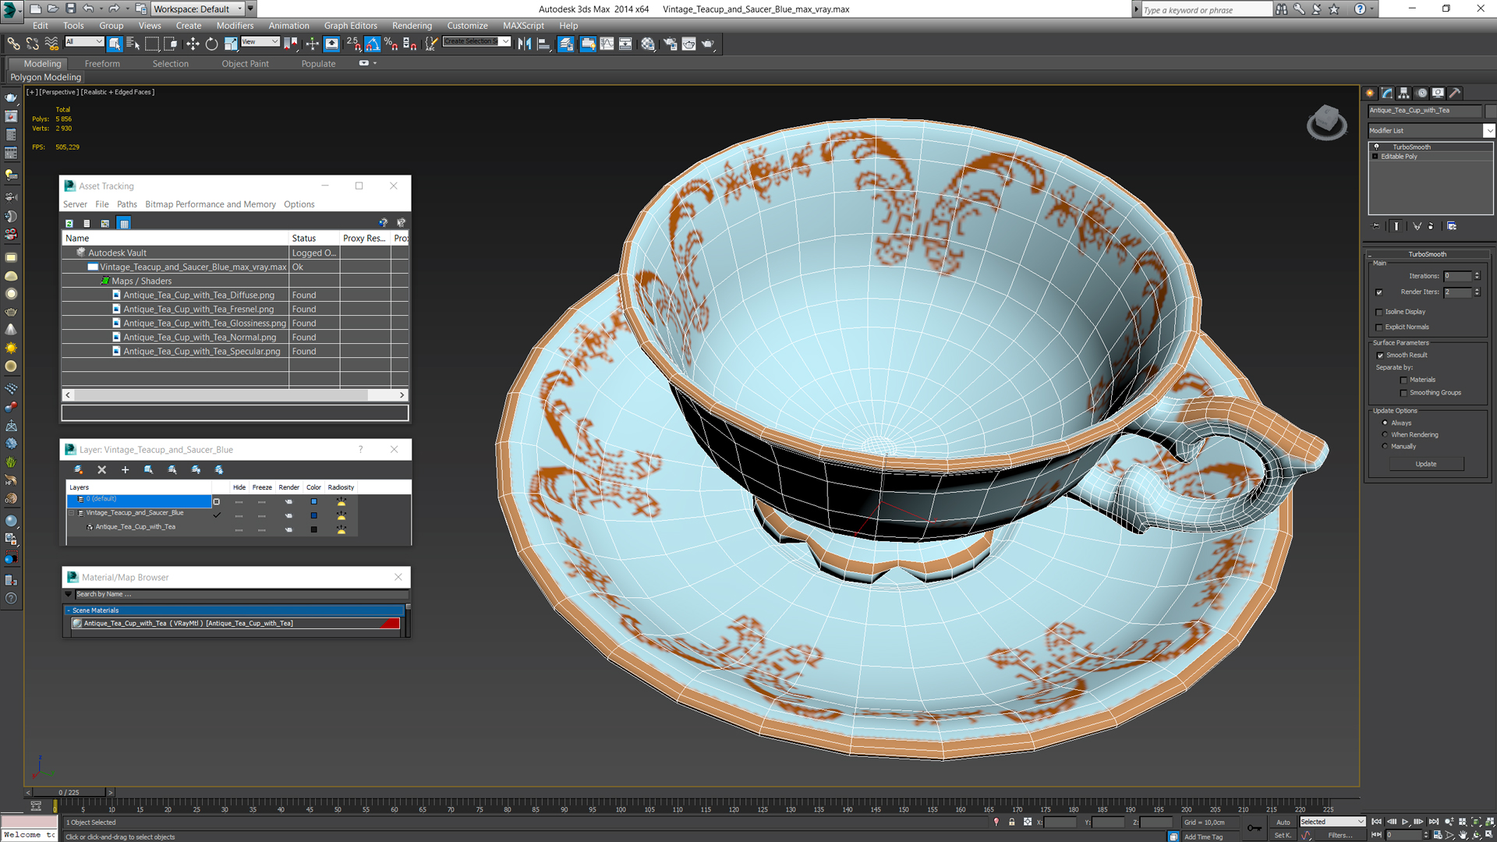Image resolution: width=1497 pixels, height=842 pixels.
Task: Toggle the Render Iters checkbox
Action: coord(1379,292)
